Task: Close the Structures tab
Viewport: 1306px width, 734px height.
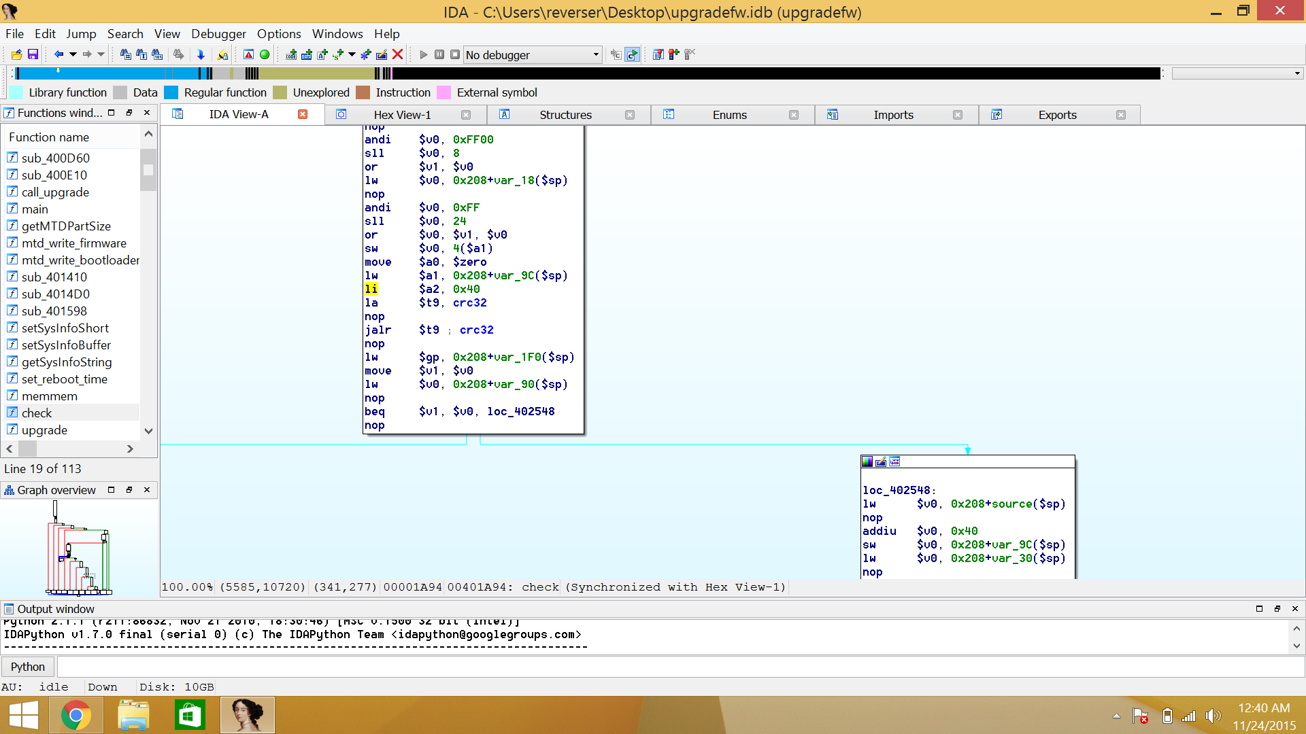Action: [x=630, y=115]
